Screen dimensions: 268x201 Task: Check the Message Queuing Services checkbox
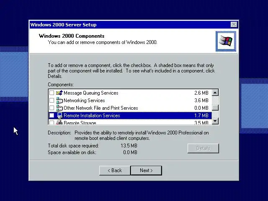(52, 93)
